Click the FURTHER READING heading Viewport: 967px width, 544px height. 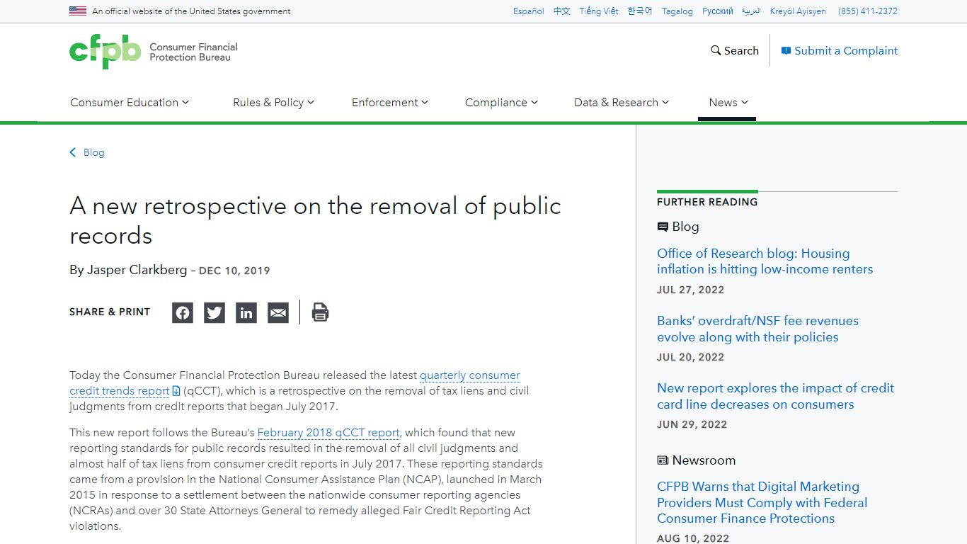(x=707, y=202)
